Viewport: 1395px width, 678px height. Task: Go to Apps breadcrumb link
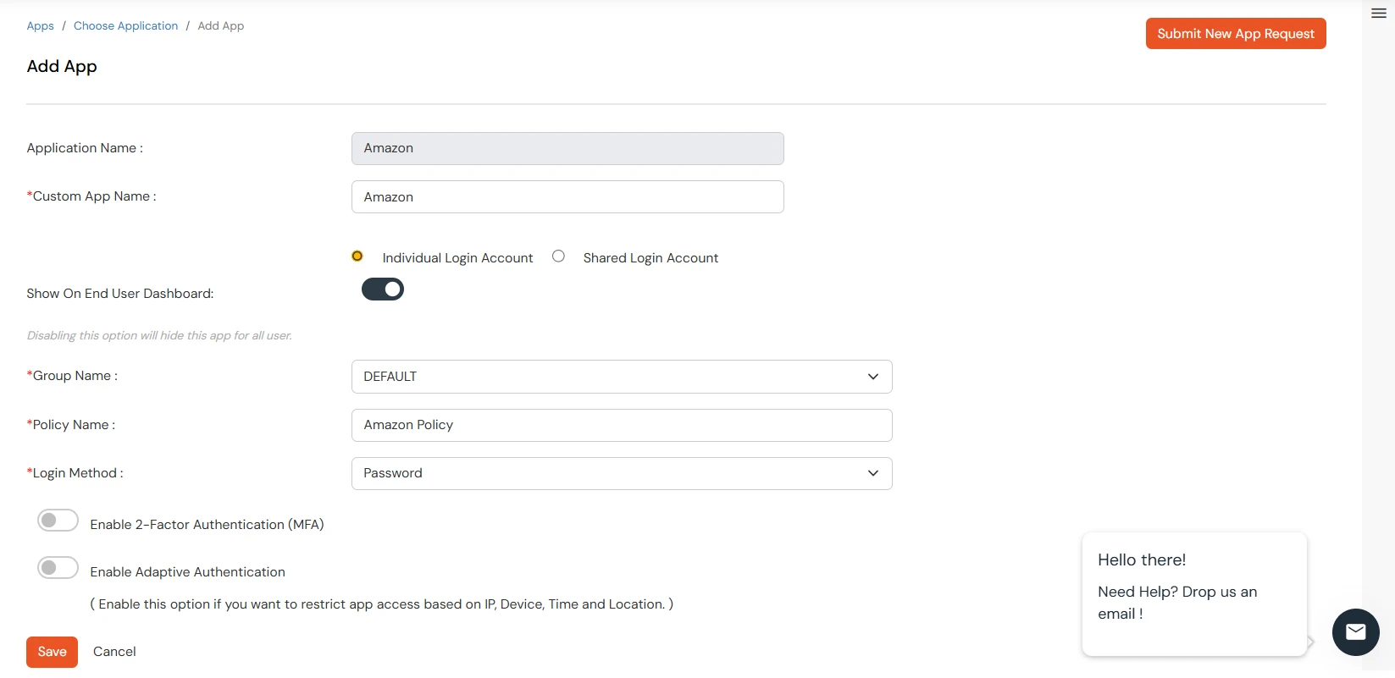pos(40,26)
